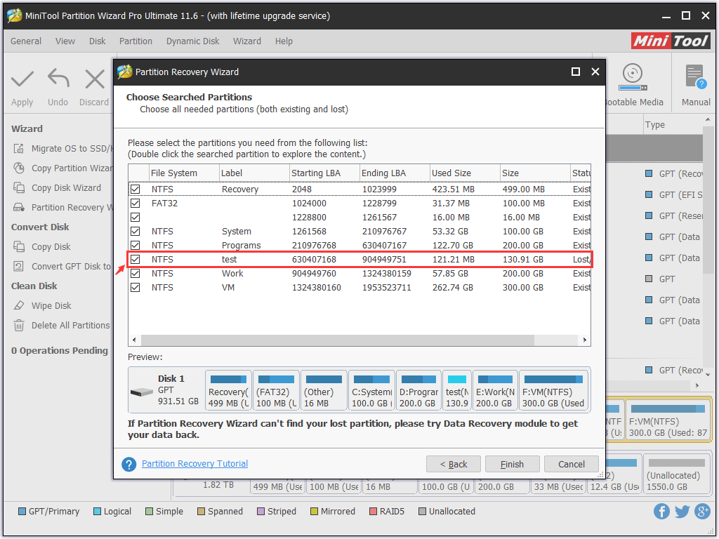Uncheck the FAT32 partition checkbox

136,203
